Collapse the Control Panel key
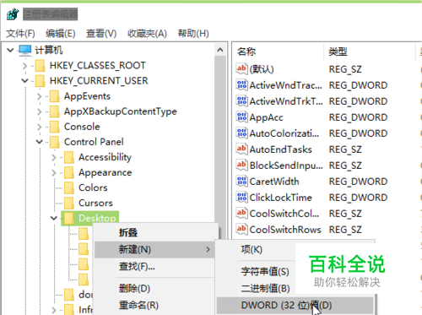422x315 pixels. click(40, 142)
